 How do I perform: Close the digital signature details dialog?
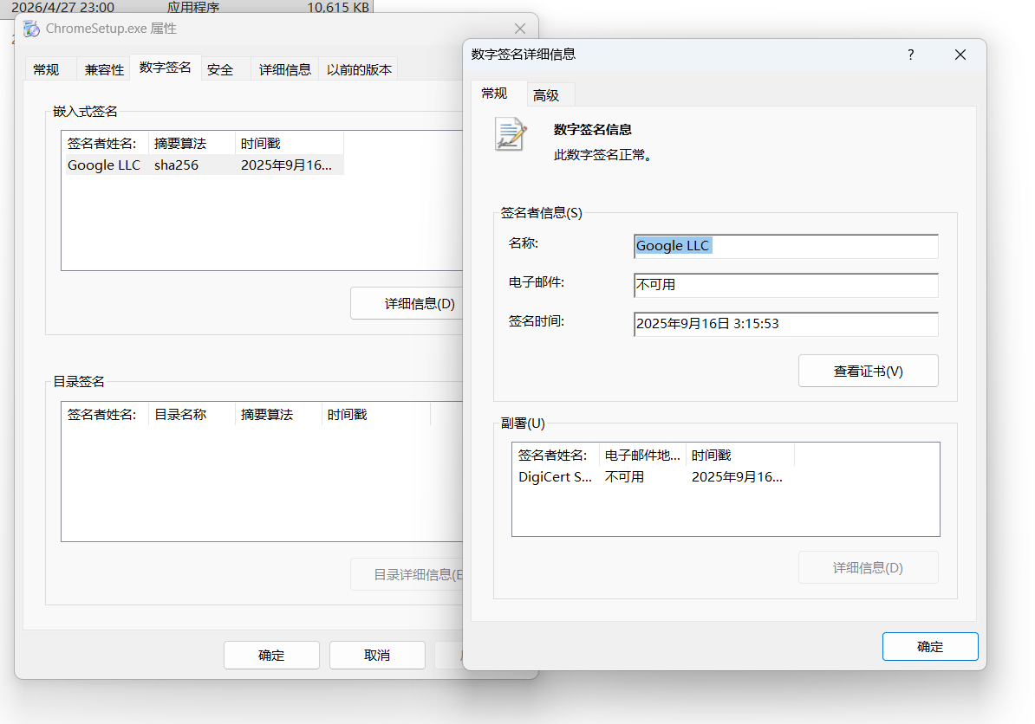coord(960,55)
